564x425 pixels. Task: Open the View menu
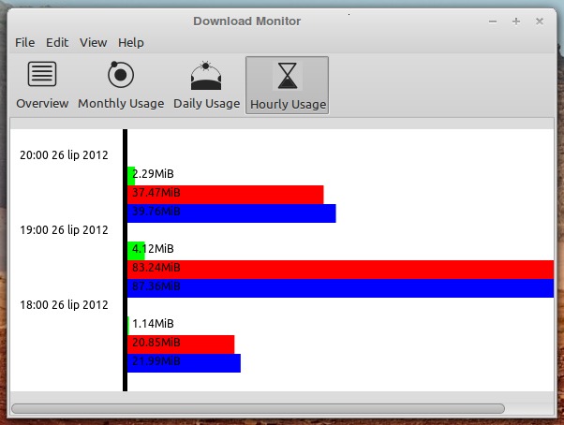[x=93, y=42]
